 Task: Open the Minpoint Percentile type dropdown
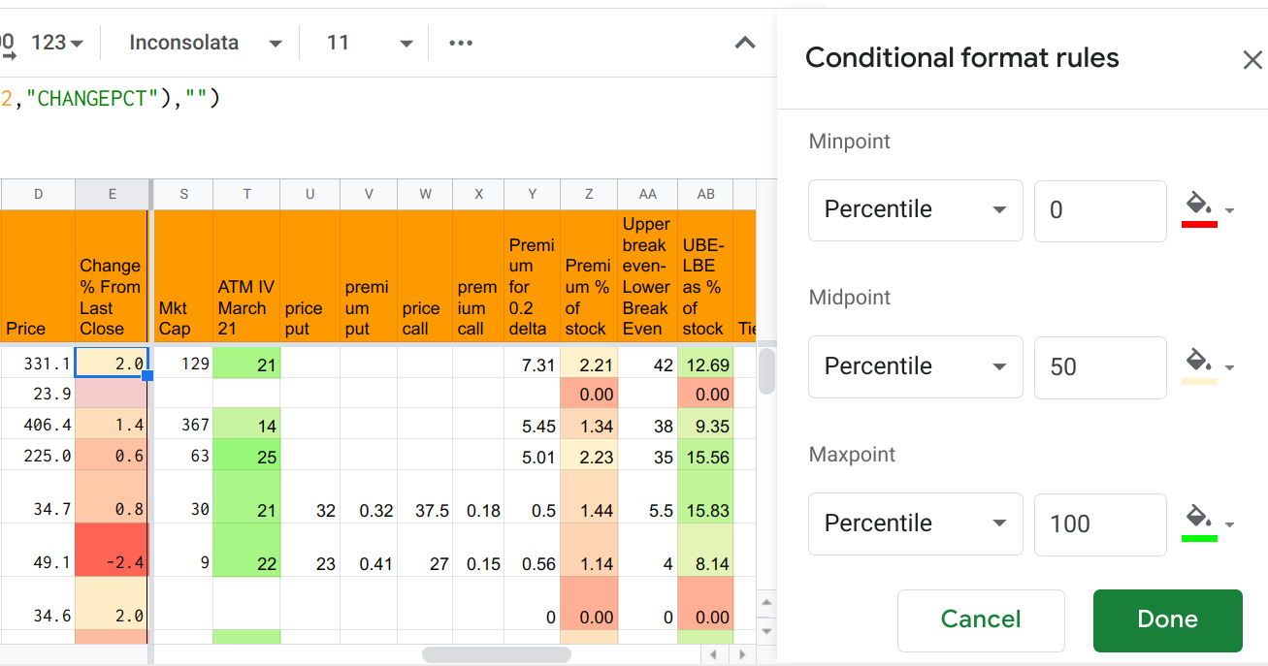[915, 209]
